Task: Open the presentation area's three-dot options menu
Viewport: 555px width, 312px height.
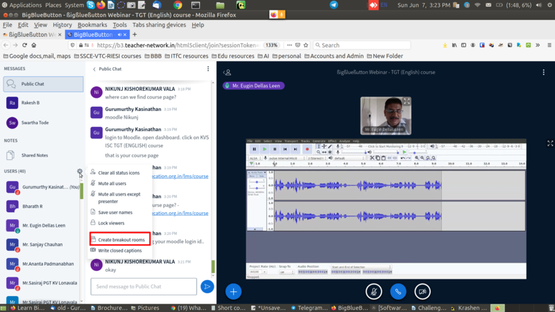Action: click(544, 72)
